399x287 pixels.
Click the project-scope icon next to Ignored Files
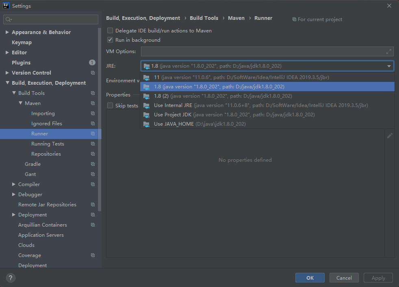click(93, 124)
